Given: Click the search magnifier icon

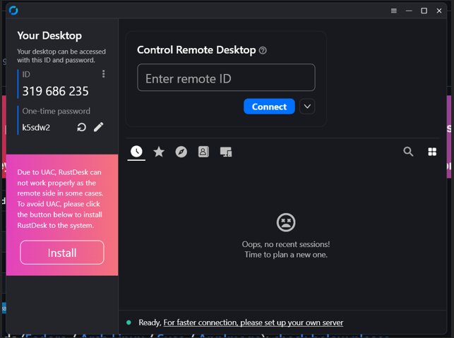Looking at the screenshot, I should (408, 152).
